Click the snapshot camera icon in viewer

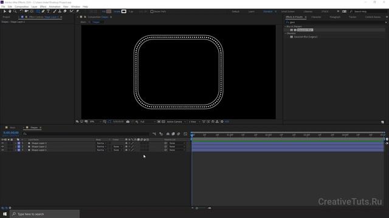128,122
